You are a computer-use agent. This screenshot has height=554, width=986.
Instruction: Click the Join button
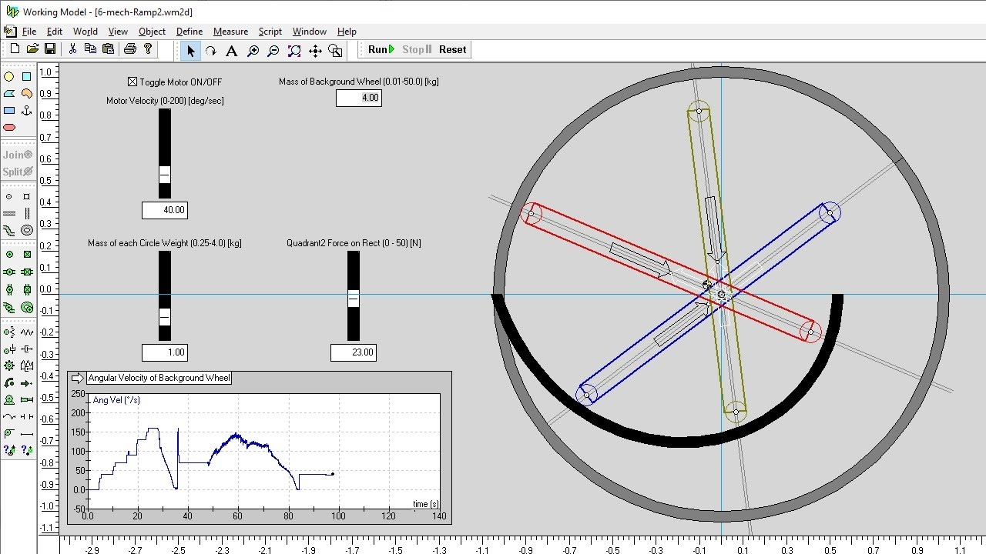click(x=18, y=155)
